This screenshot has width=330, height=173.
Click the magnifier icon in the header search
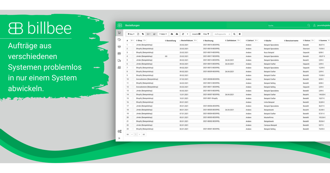point(309,25)
